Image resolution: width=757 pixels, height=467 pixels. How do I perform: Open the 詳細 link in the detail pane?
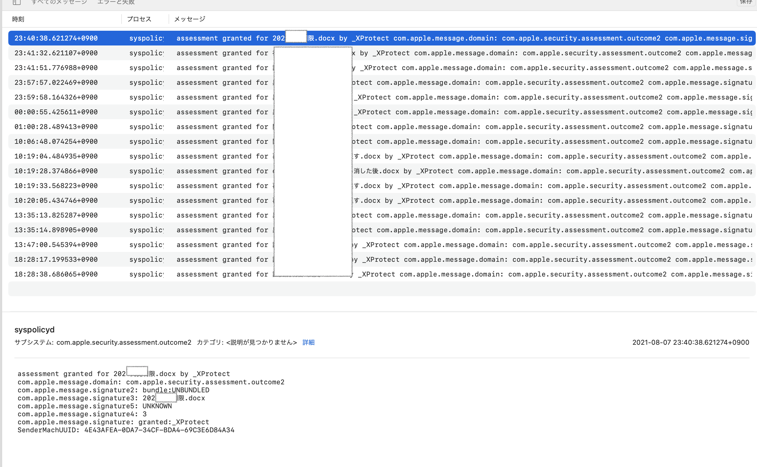[x=308, y=342]
